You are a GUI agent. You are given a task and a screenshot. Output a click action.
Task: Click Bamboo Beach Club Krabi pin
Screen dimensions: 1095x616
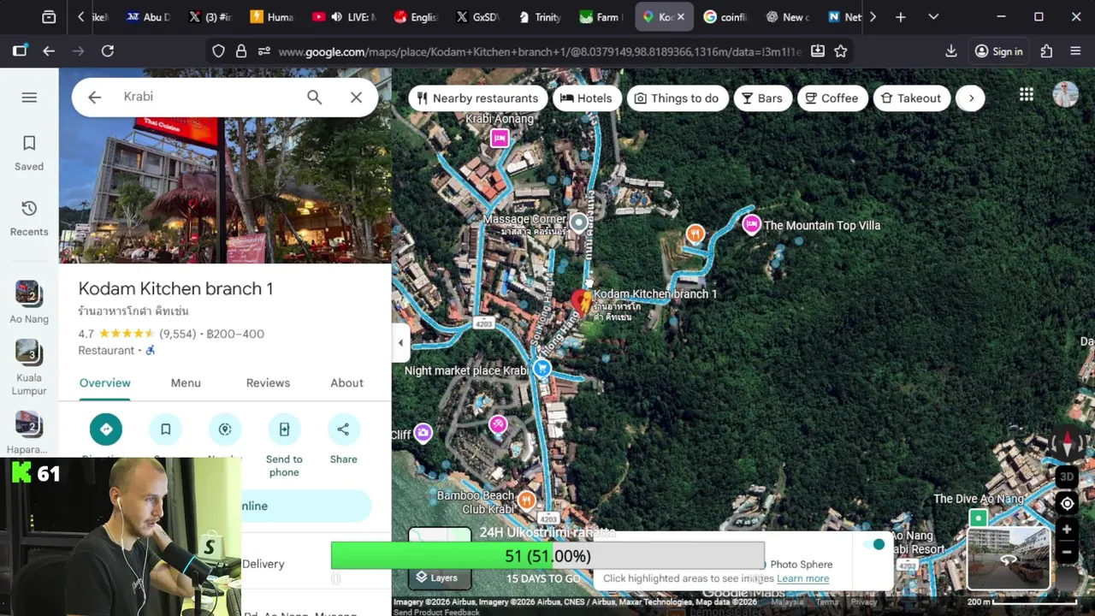pos(527,500)
